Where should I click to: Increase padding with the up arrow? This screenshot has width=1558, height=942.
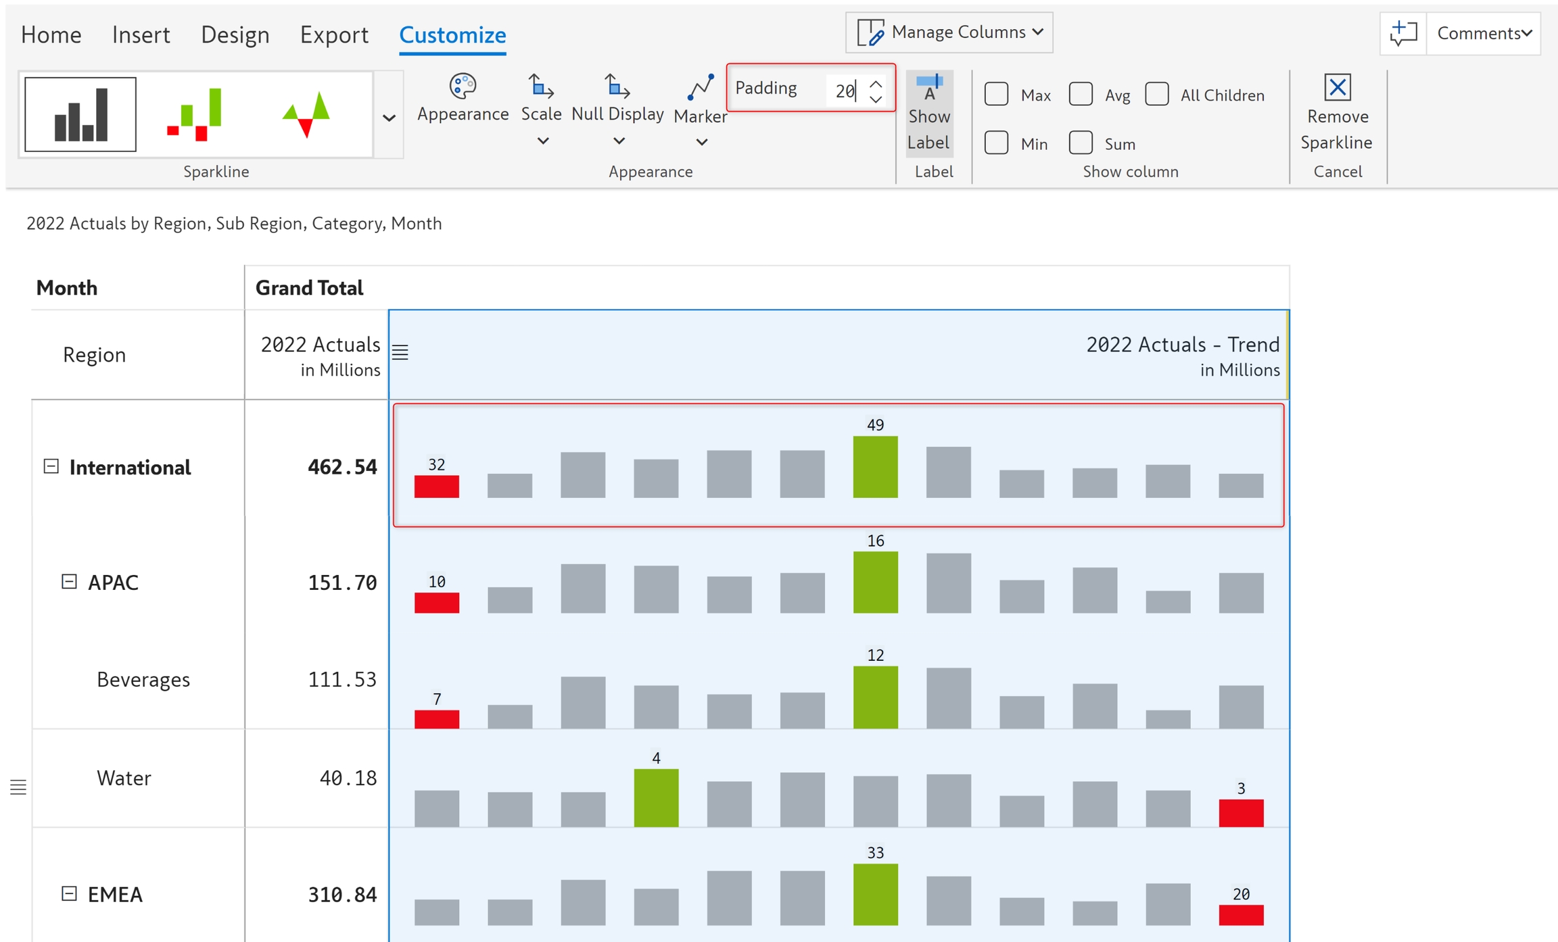(876, 84)
